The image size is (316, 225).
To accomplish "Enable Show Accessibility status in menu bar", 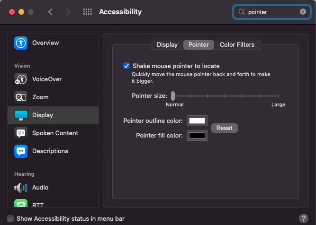I will [11, 219].
